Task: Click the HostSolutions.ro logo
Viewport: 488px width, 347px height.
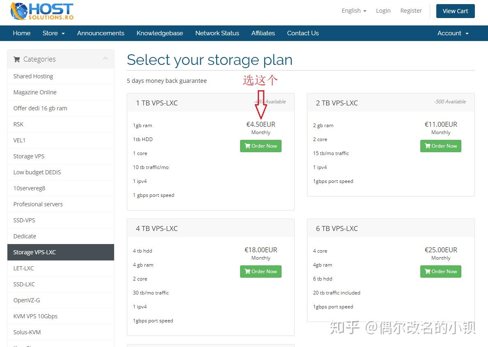Action: (41, 11)
